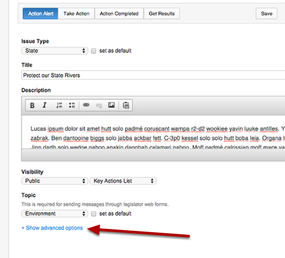Open the Public visibility dropdown

pos(55,181)
